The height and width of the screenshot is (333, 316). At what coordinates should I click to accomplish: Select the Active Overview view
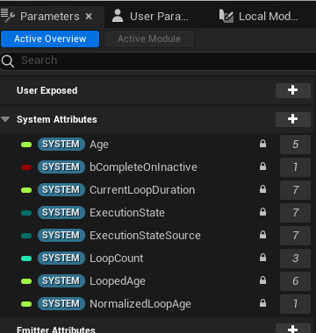50,39
